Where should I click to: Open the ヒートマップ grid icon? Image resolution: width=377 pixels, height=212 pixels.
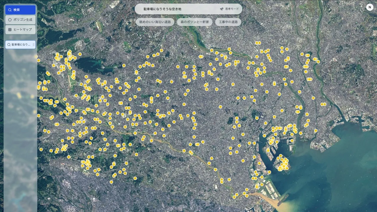point(10,29)
